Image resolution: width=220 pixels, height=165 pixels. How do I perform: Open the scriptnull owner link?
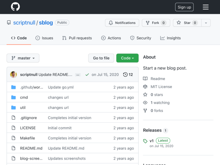point(24,23)
